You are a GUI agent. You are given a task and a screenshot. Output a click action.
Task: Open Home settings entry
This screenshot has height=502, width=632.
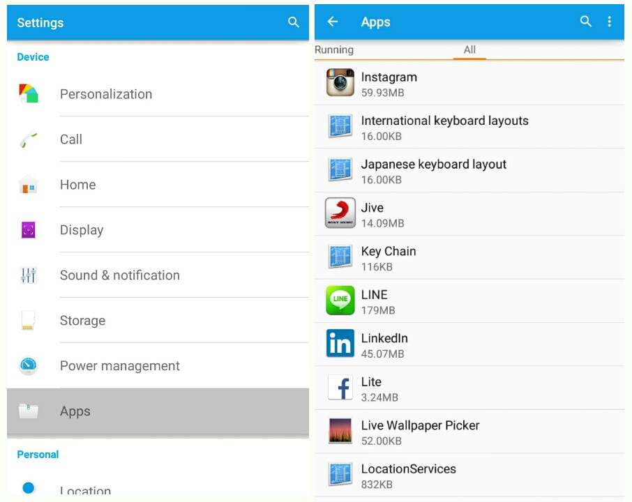pyautogui.click(x=158, y=185)
